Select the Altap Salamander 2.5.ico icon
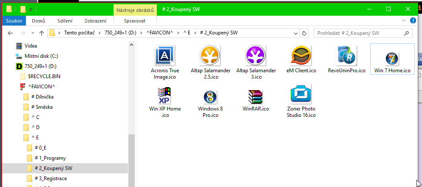The height and width of the screenshot is (187, 422). pyautogui.click(x=210, y=56)
